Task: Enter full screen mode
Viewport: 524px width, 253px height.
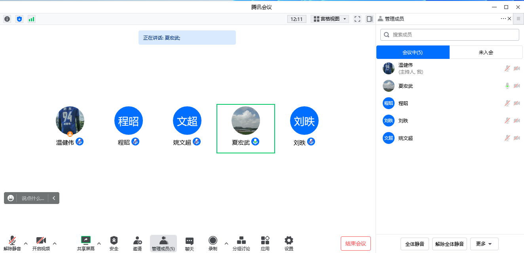Action: [357, 19]
